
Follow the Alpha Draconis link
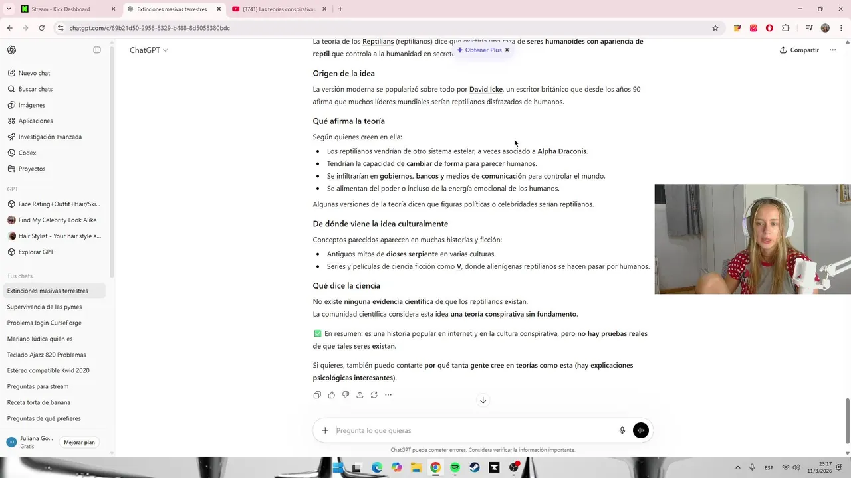562,151
